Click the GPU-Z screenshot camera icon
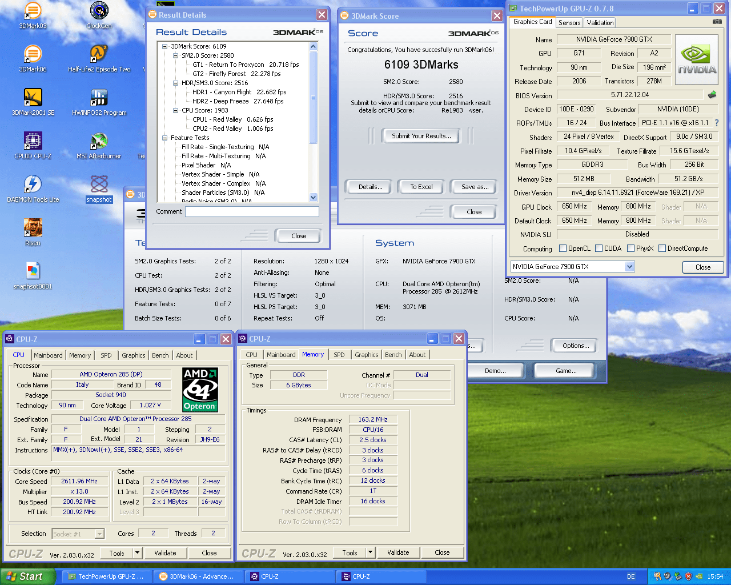 click(717, 22)
